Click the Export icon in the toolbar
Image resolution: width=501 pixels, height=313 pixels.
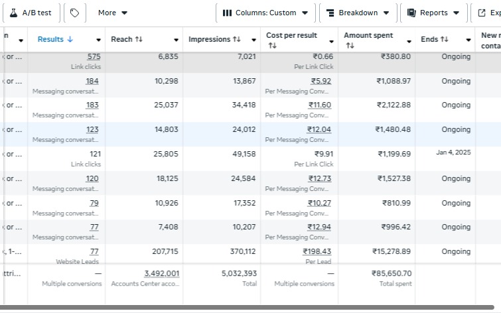(x=482, y=13)
